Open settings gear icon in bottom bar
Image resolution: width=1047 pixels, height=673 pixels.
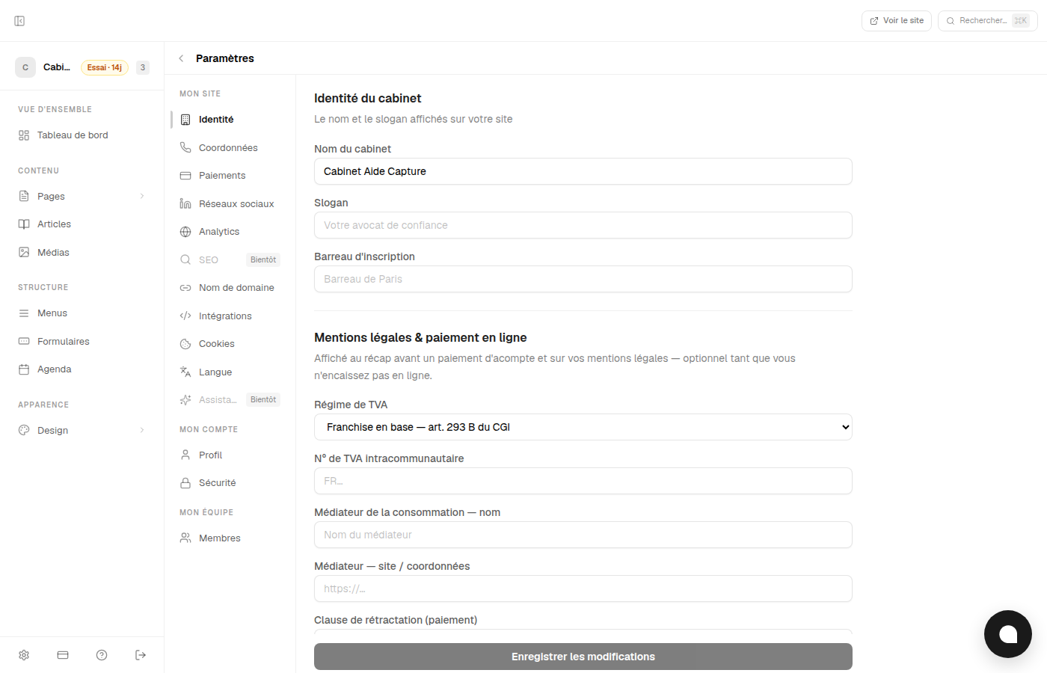tap(24, 655)
